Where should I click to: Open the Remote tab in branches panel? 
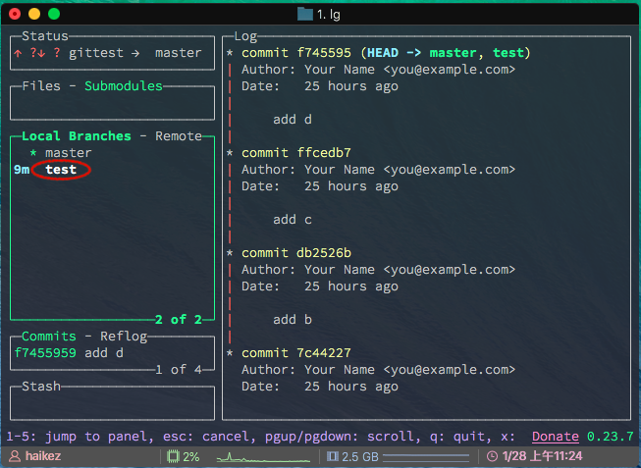179,136
